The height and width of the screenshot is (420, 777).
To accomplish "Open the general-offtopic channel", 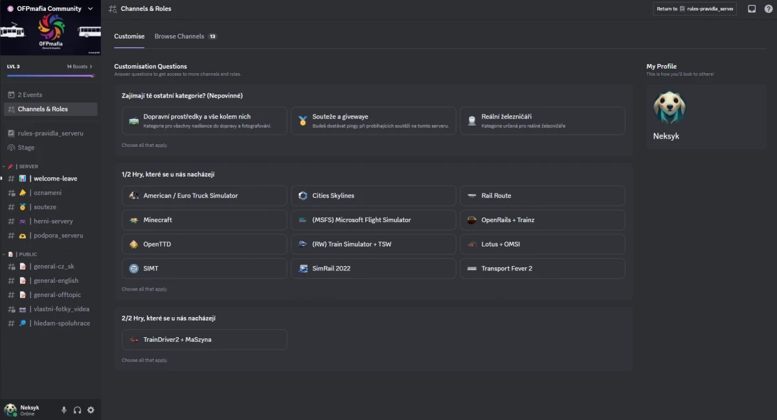I will pyautogui.click(x=51, y=295).
